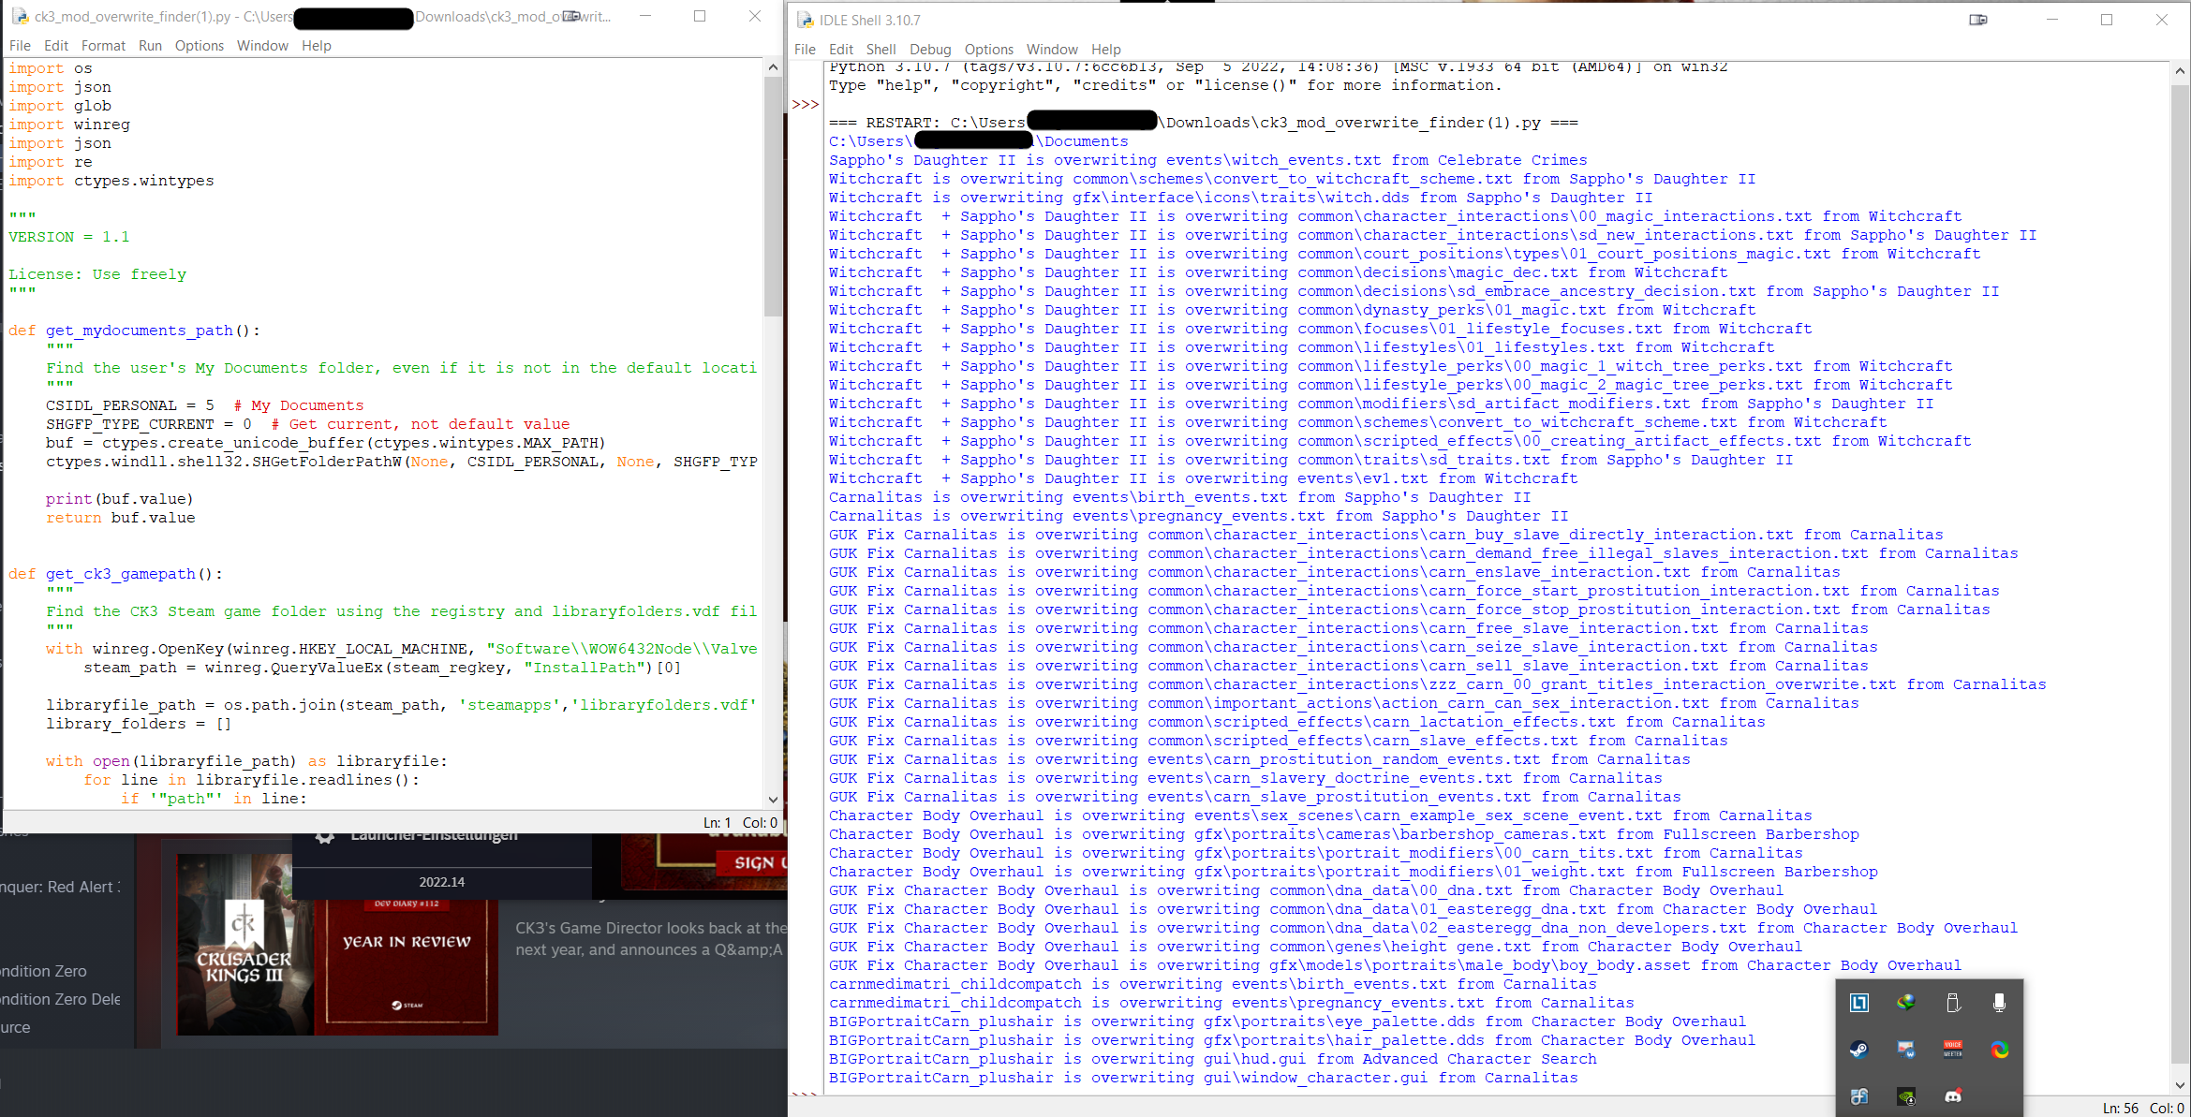The image size is (2191, 1117).
Task: Open the Window menu in IDLE Shell
Action: pos(1052,49)
